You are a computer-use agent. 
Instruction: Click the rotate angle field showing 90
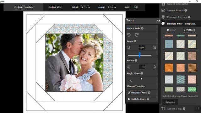[142, 67]
